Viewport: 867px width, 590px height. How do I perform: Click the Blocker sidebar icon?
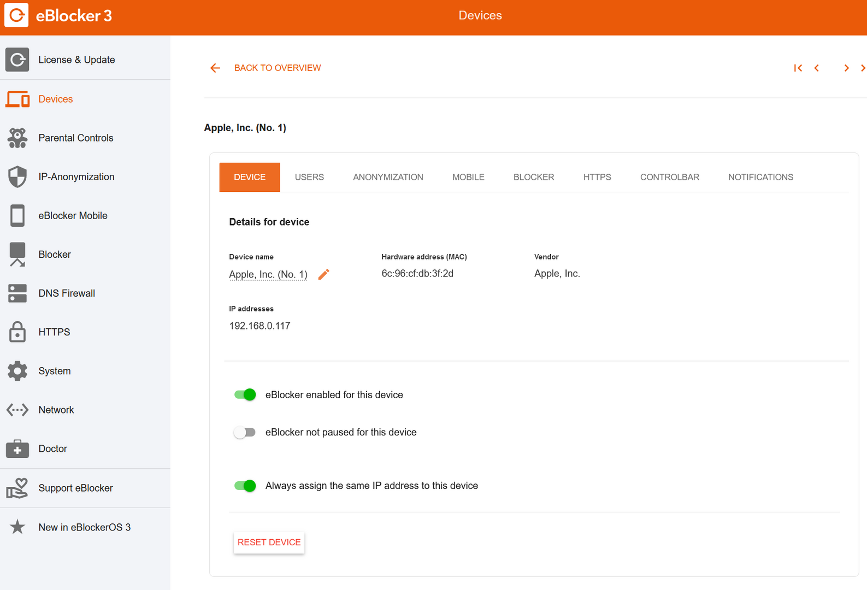[17, 255]
